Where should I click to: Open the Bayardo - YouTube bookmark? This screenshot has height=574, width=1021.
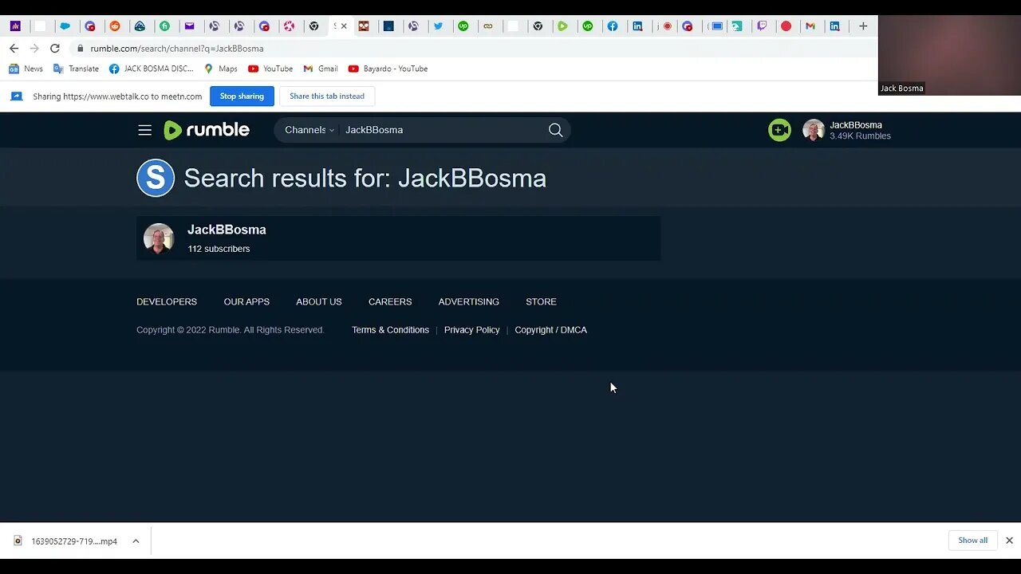(388, 69)
